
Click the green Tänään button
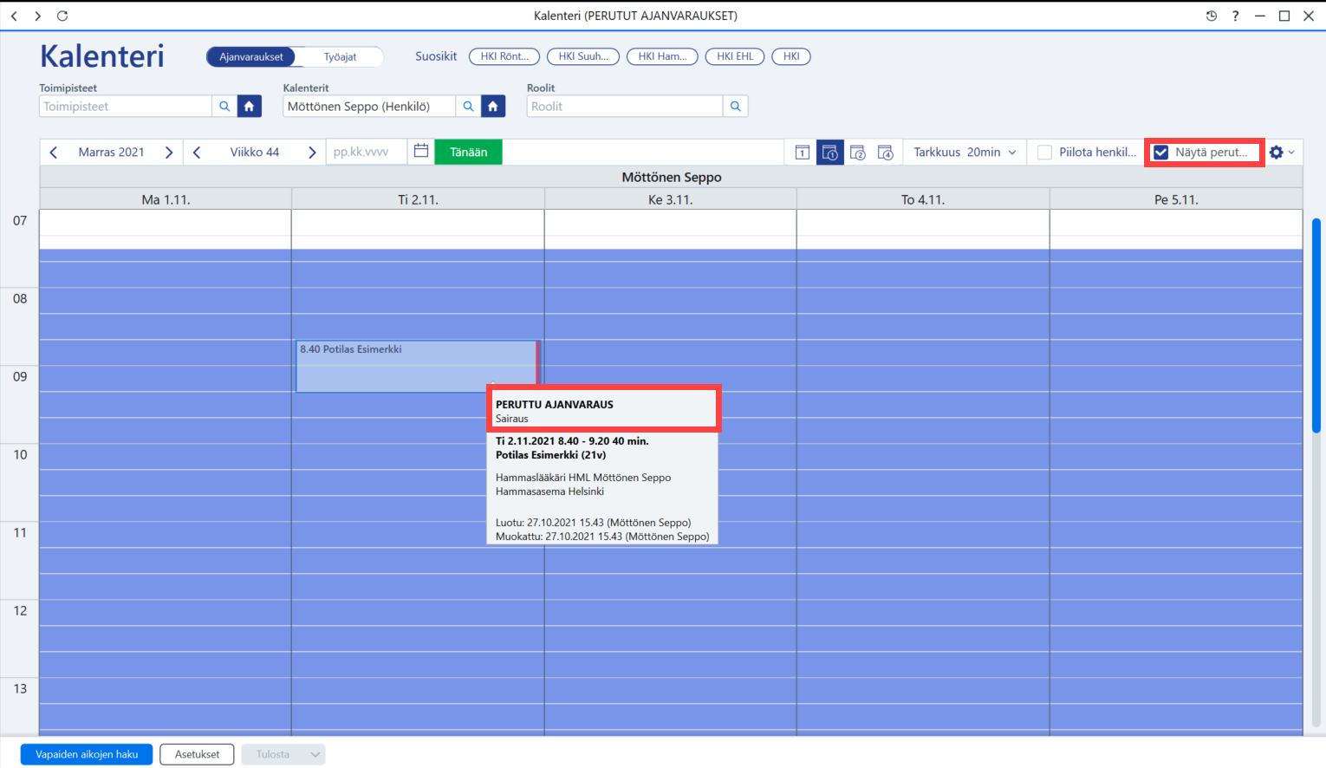point(469,153)
